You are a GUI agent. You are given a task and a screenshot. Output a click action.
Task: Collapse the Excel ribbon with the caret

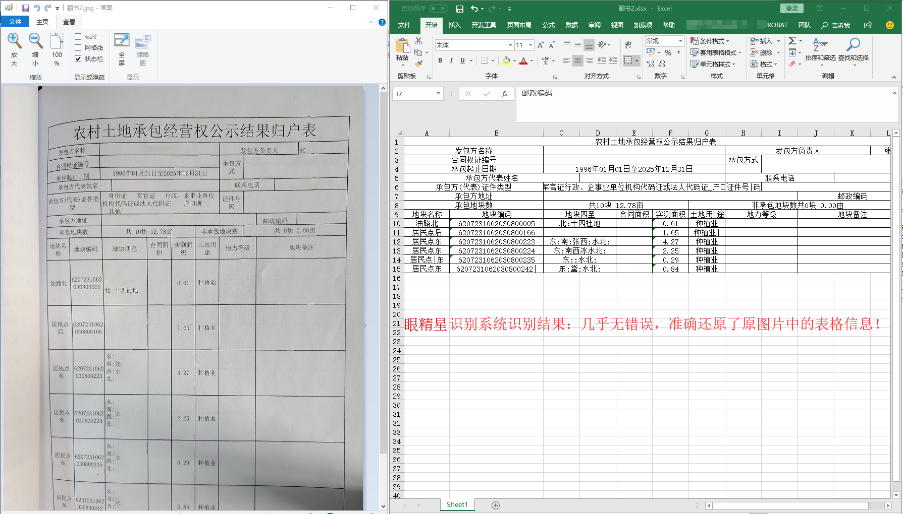coord(894,77)
